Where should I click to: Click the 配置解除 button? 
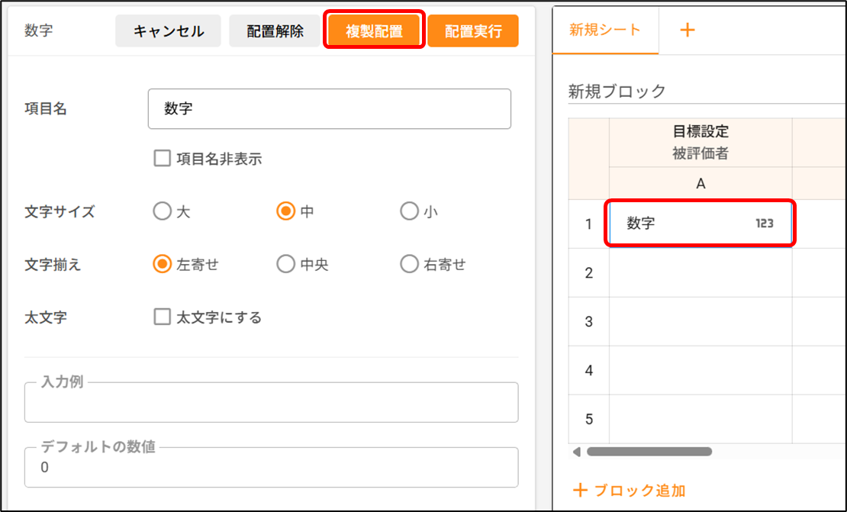click(275, 31)
